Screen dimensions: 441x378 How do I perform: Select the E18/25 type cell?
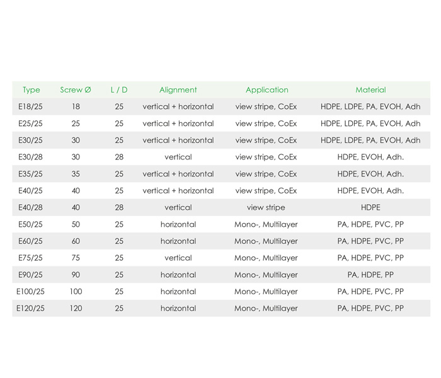[30, 106]
